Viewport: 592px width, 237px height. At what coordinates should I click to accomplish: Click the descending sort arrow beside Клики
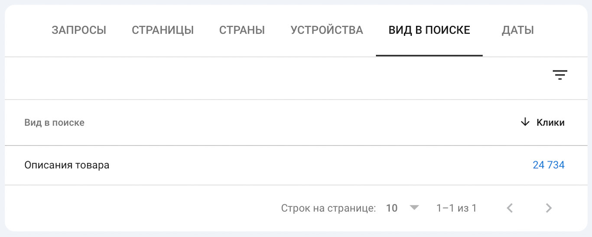[525, 122]
